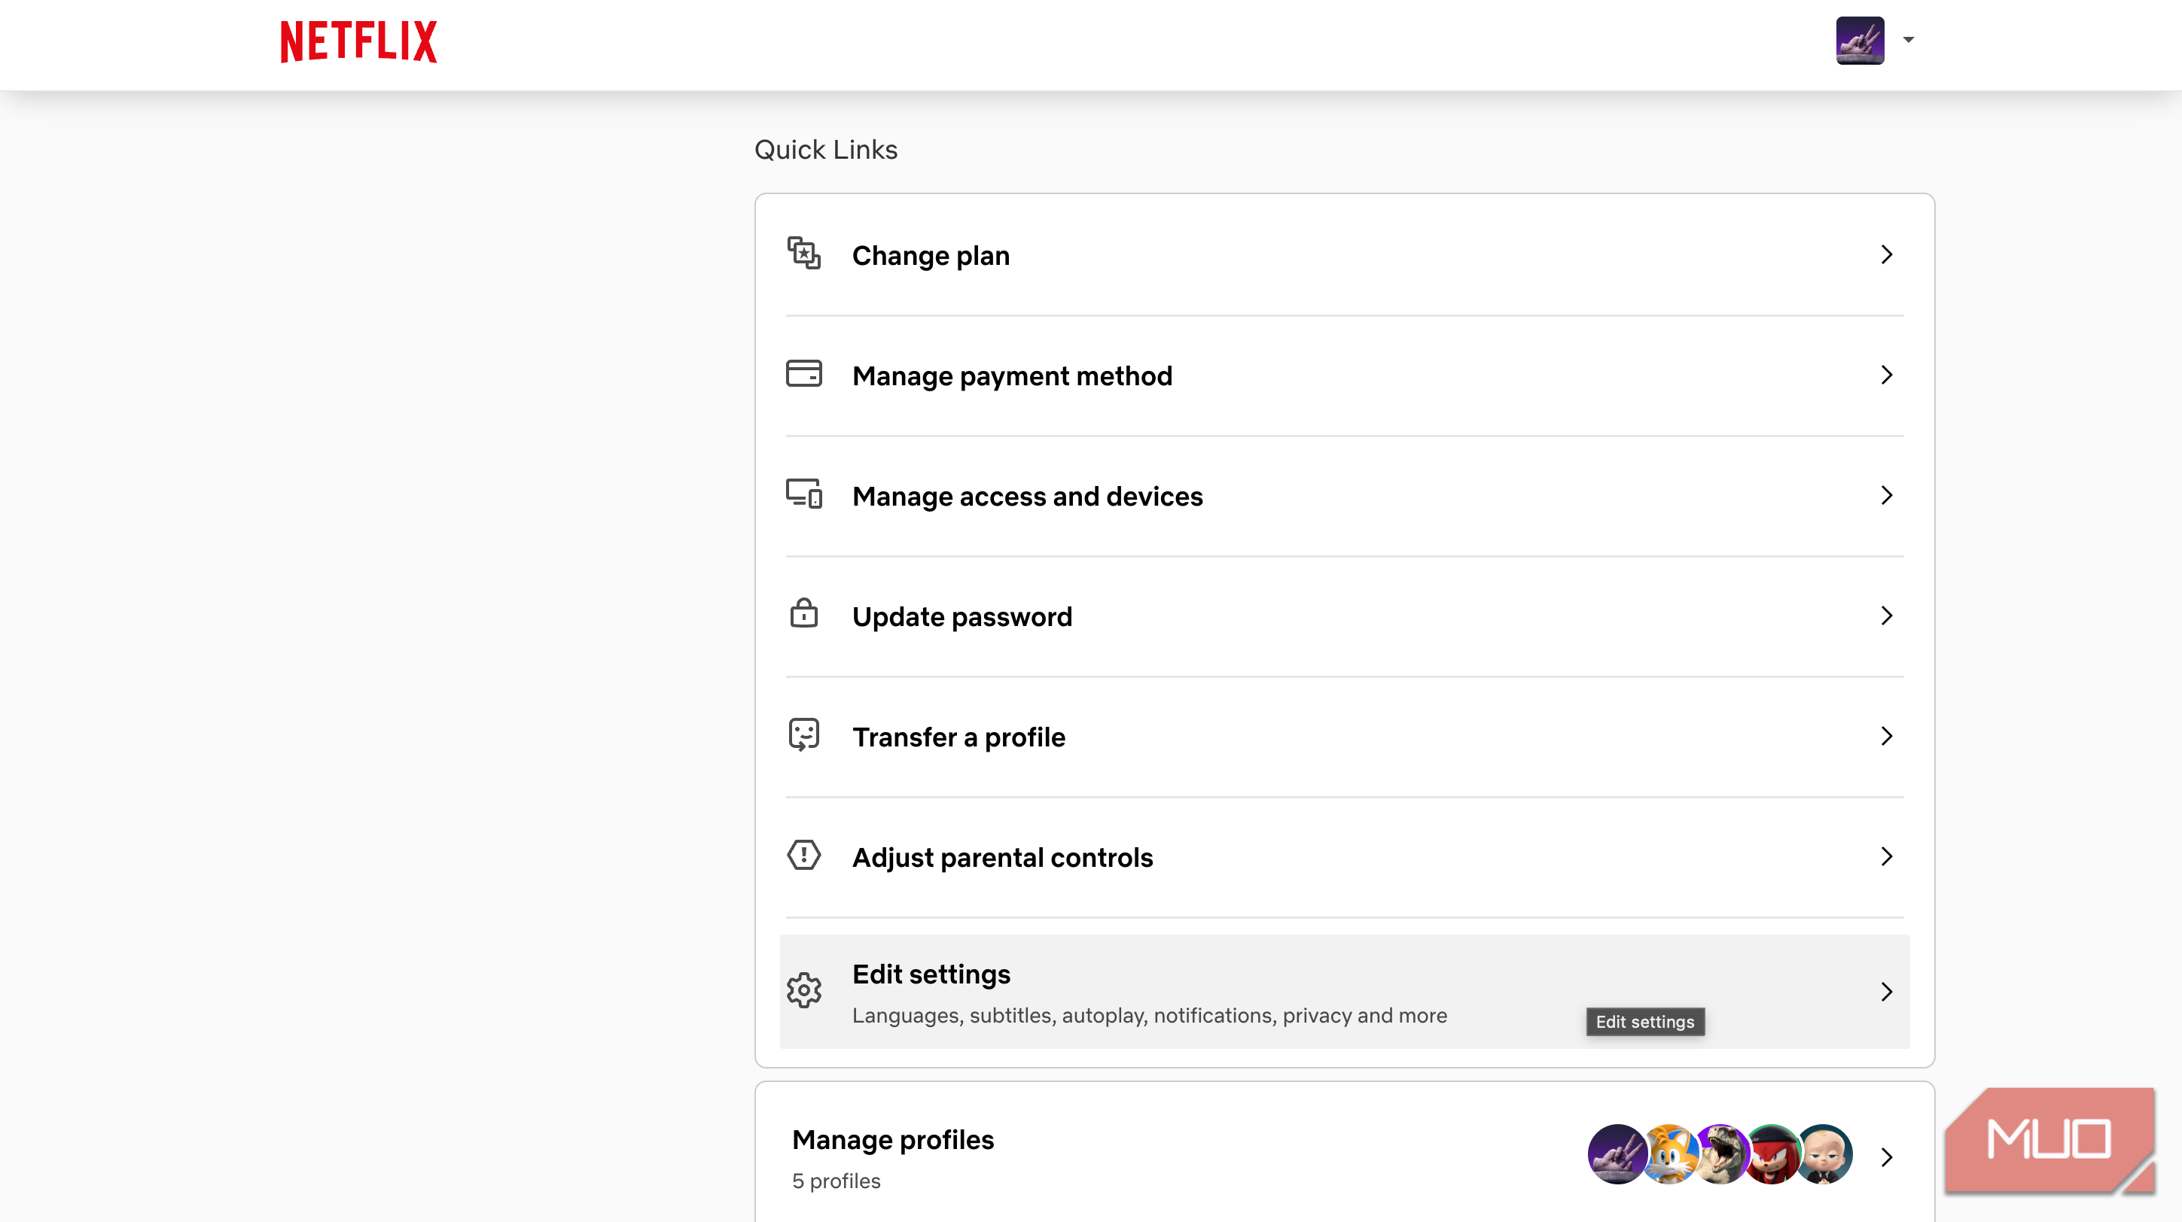Screen dimensions: 2182x1222
Task: Select Transfer a profile
Action: pyautogui.click(x=958, y=737)
